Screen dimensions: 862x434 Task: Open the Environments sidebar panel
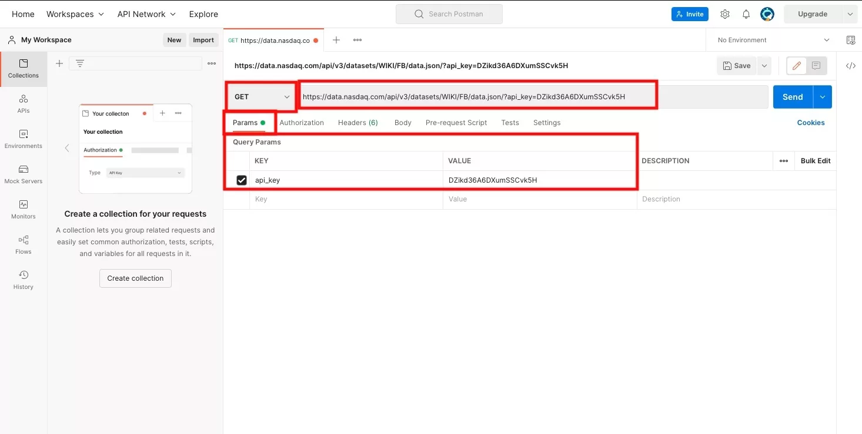(24, 139)
